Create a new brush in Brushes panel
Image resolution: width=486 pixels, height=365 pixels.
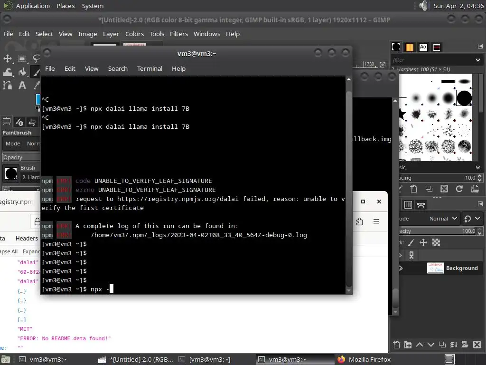[413, 189]
